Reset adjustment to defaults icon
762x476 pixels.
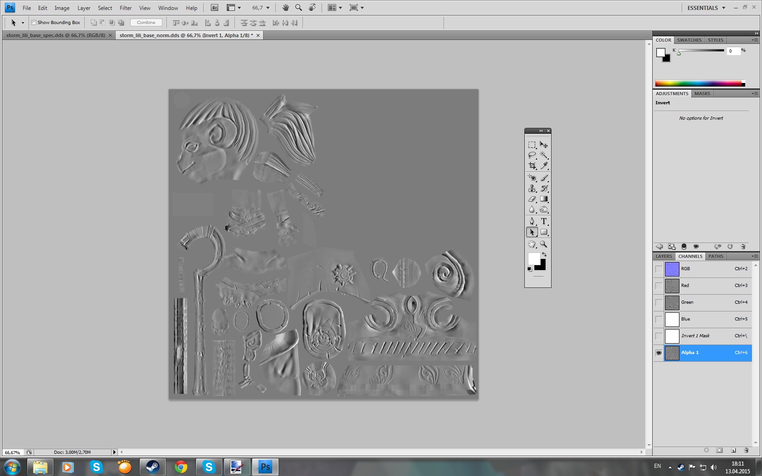click(730, 247)
